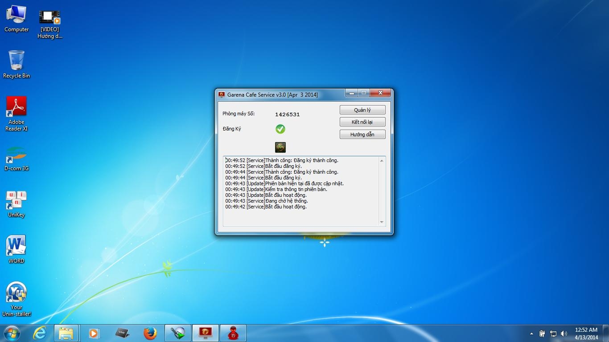Image resolution: width=609 pixels, height=342 pixels.
Task: Click the Hướng dẫn button
Action: pyautogui.click(x=362, y=134)
